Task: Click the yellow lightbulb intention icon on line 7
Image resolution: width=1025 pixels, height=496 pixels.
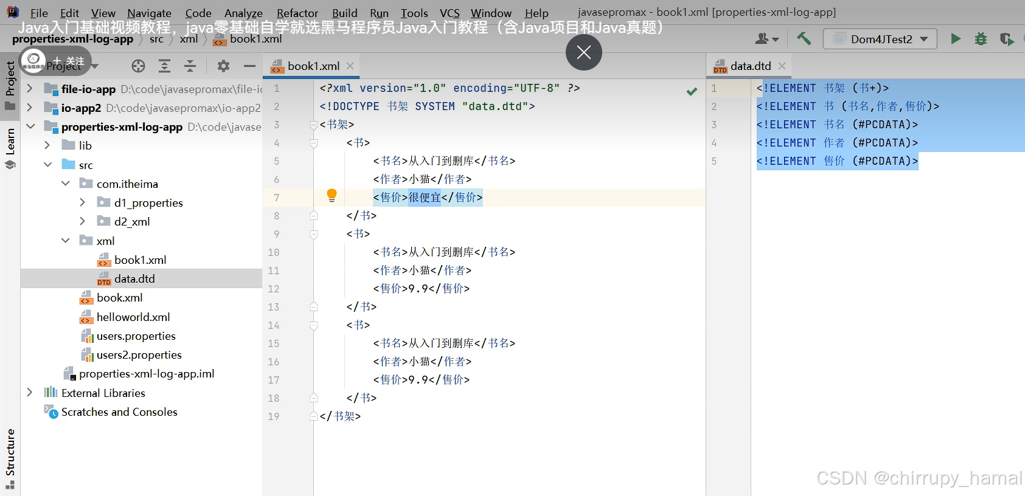Action: 332,195
